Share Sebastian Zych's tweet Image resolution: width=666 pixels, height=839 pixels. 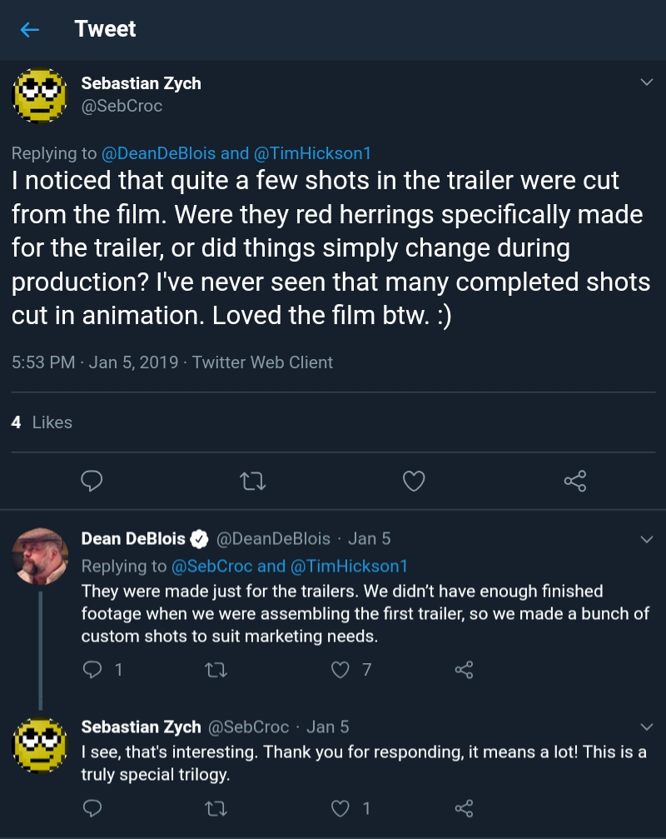(574, 481)
